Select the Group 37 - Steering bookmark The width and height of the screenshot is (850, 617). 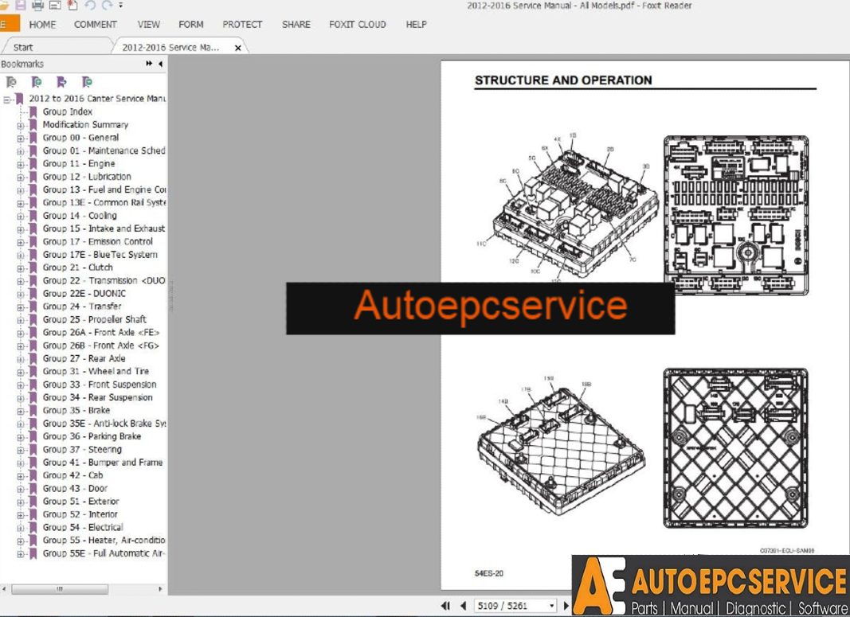point(82,450)
